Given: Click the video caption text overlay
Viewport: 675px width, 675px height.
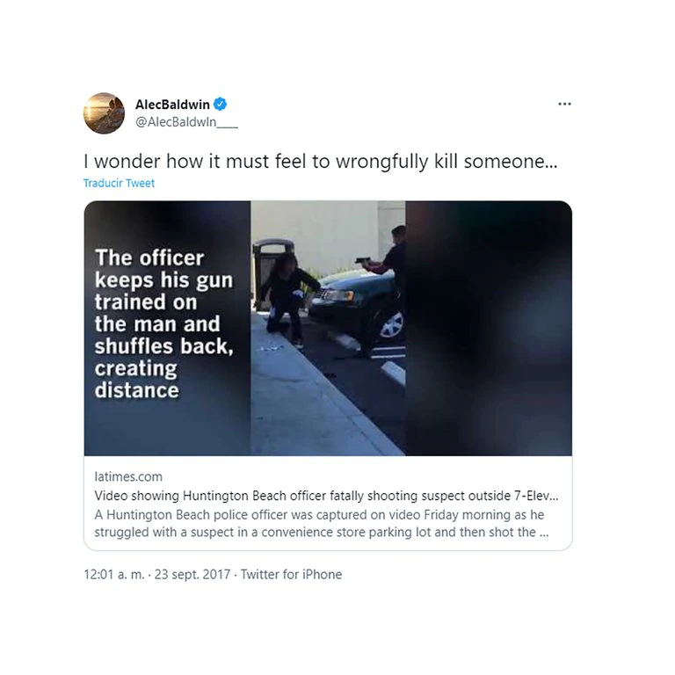Looking at the screenshot, I should 164,323.
